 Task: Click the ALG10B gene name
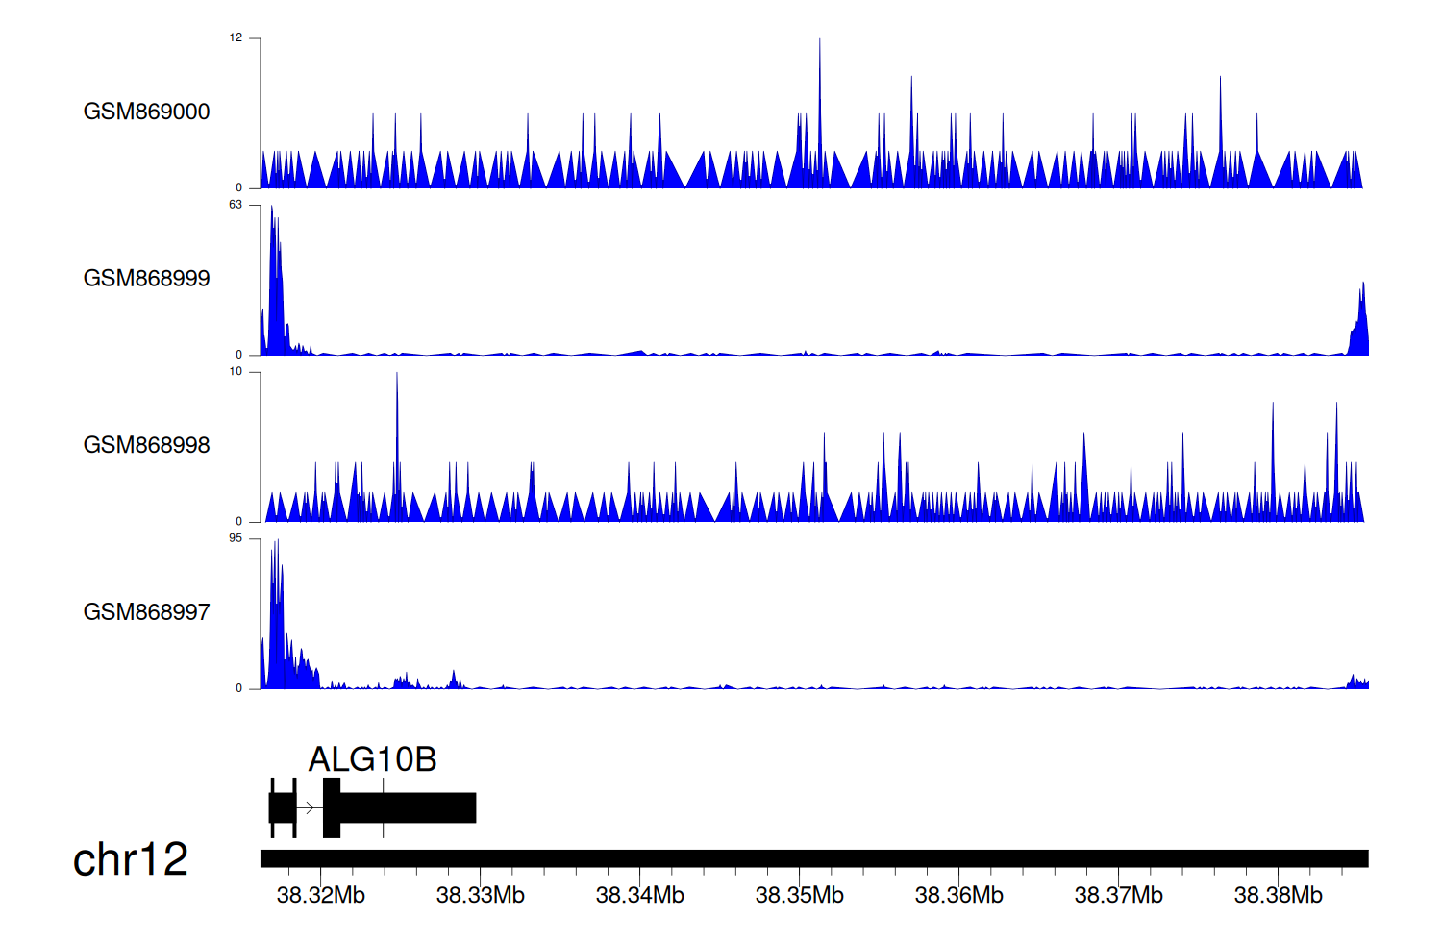coord(372,759)
